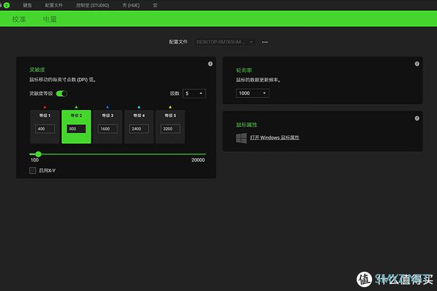Viewport: 437px width, 291px height.
Task: Click the DPI slider handle near 100
Action: tap(38, 154)
